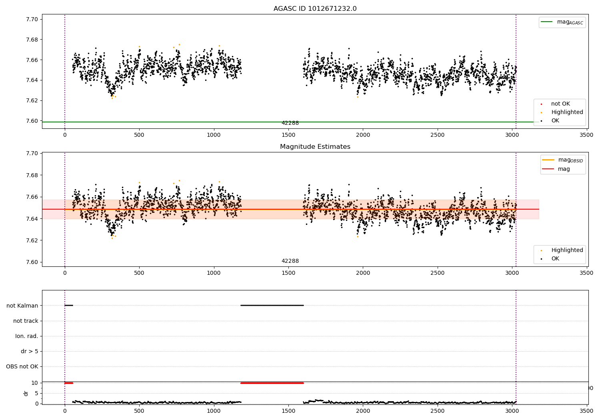Click the '7.70' tick in the middle plot
The width and height of the screenshot is (600, 420).
[x=32, y=154]
